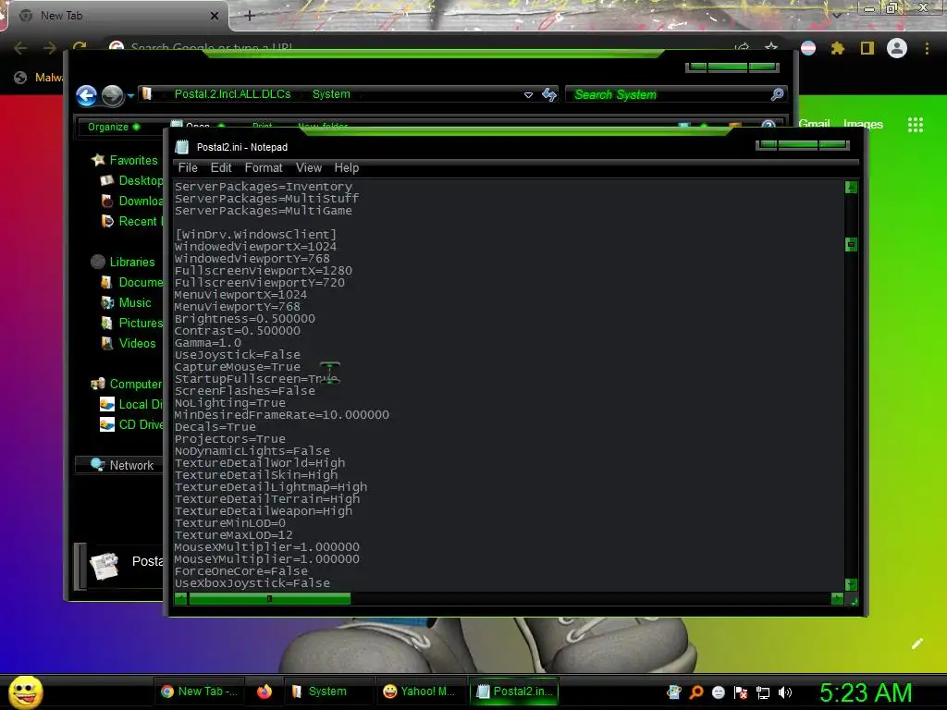Click the UseXboxJoystick=False line
The image size is (947, 710).
click(252, 583)
